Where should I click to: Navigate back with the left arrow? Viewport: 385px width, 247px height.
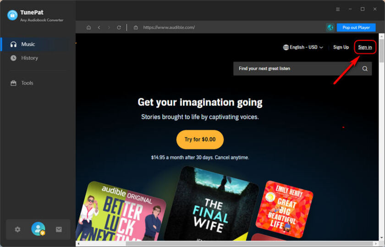coord(99,27)
